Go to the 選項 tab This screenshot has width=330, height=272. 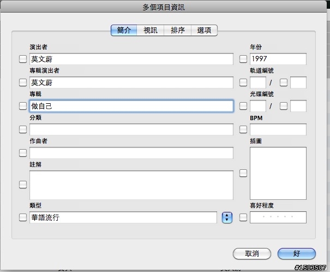(x=204, y=31)
